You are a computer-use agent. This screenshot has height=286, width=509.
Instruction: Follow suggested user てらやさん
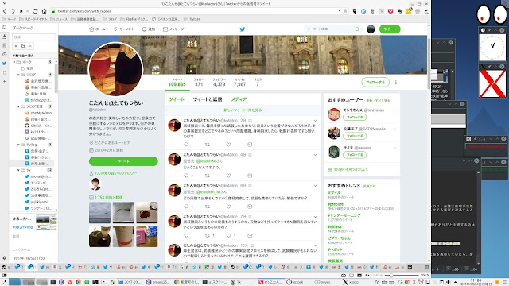(355, 117)
